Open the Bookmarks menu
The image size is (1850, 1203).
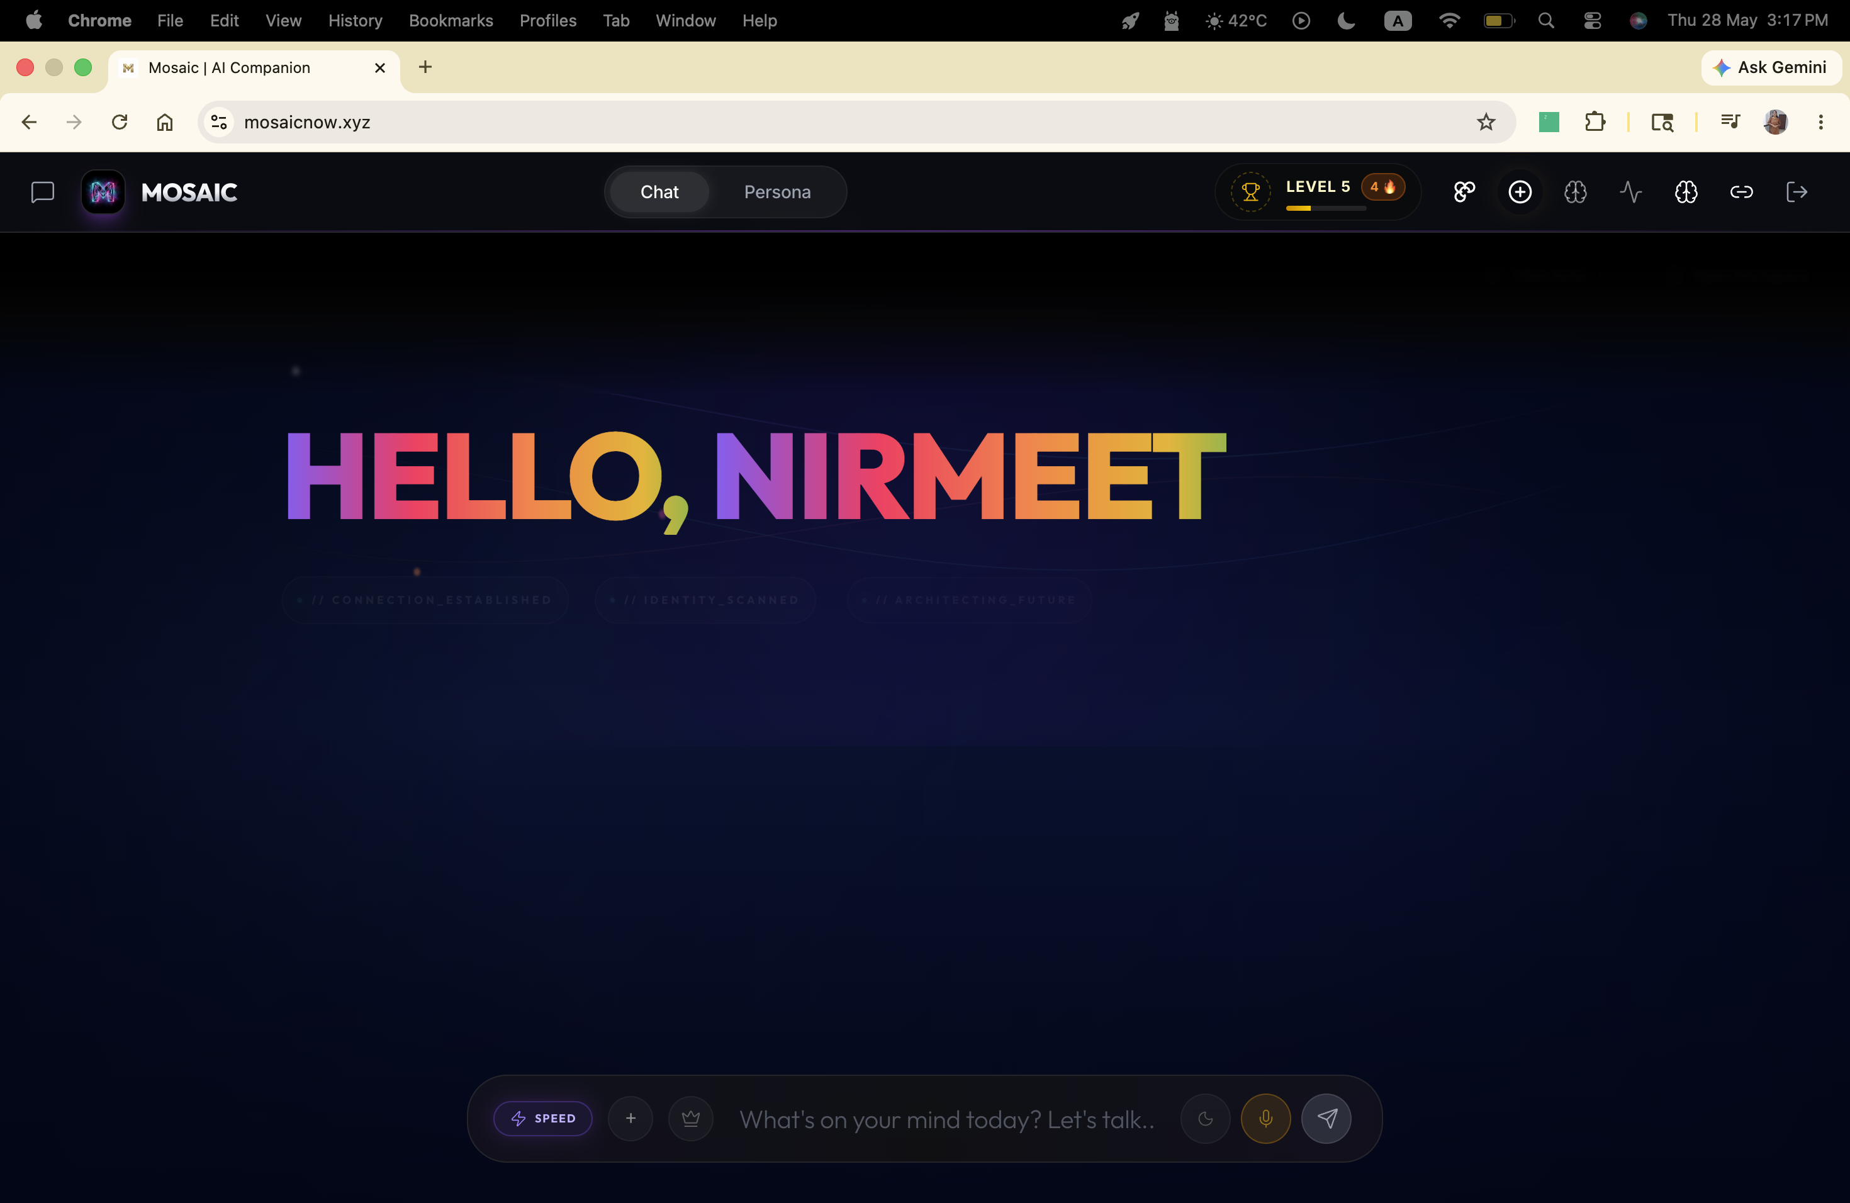click(451, 20)
